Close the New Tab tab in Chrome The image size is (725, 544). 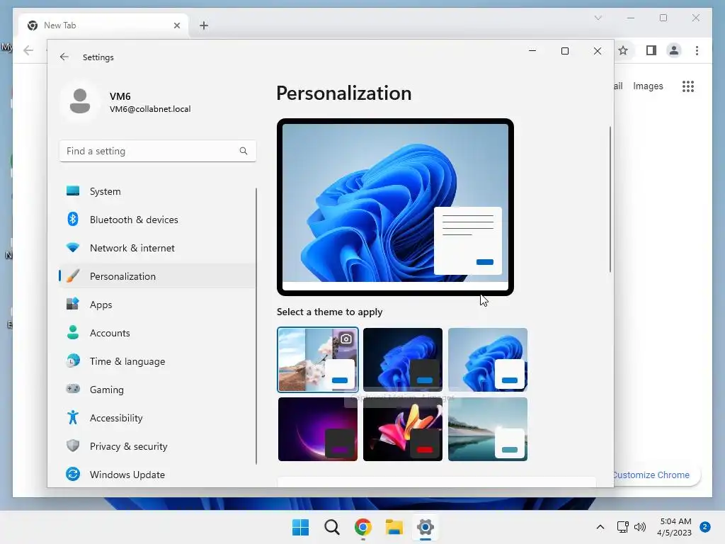point(176,25)
